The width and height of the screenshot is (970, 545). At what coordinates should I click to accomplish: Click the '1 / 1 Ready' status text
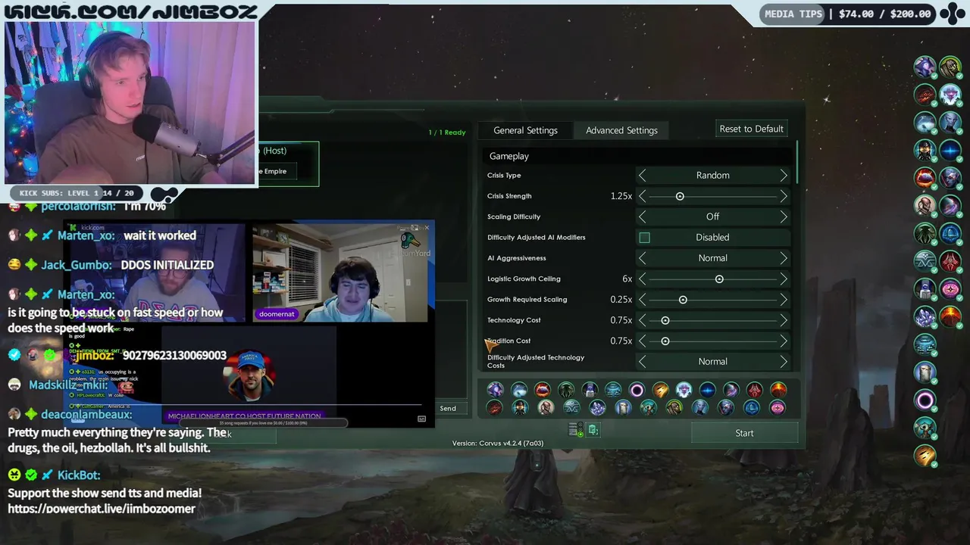click(447, 132)
